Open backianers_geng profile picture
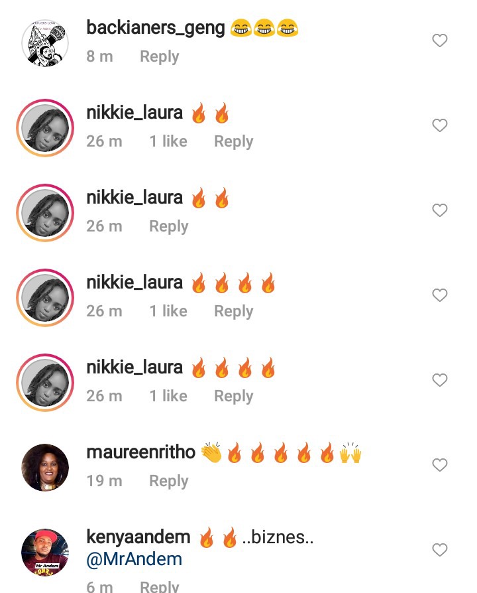477x593 pixels. tap(45, 43)
